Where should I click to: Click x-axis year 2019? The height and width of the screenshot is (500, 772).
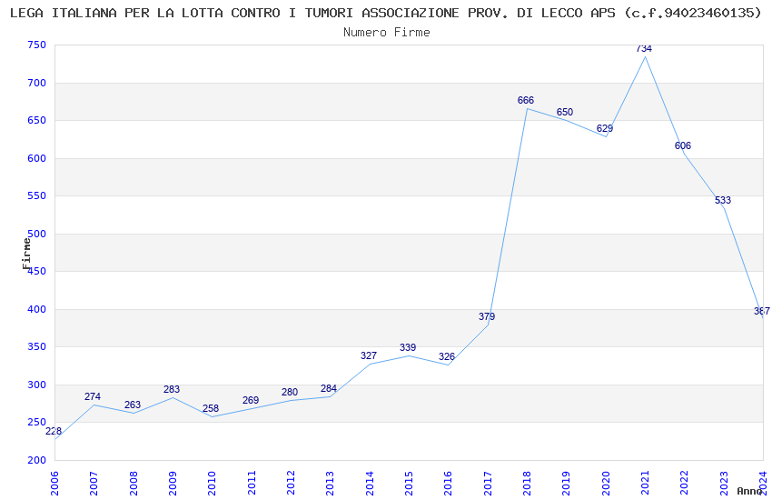click(566, 484)
